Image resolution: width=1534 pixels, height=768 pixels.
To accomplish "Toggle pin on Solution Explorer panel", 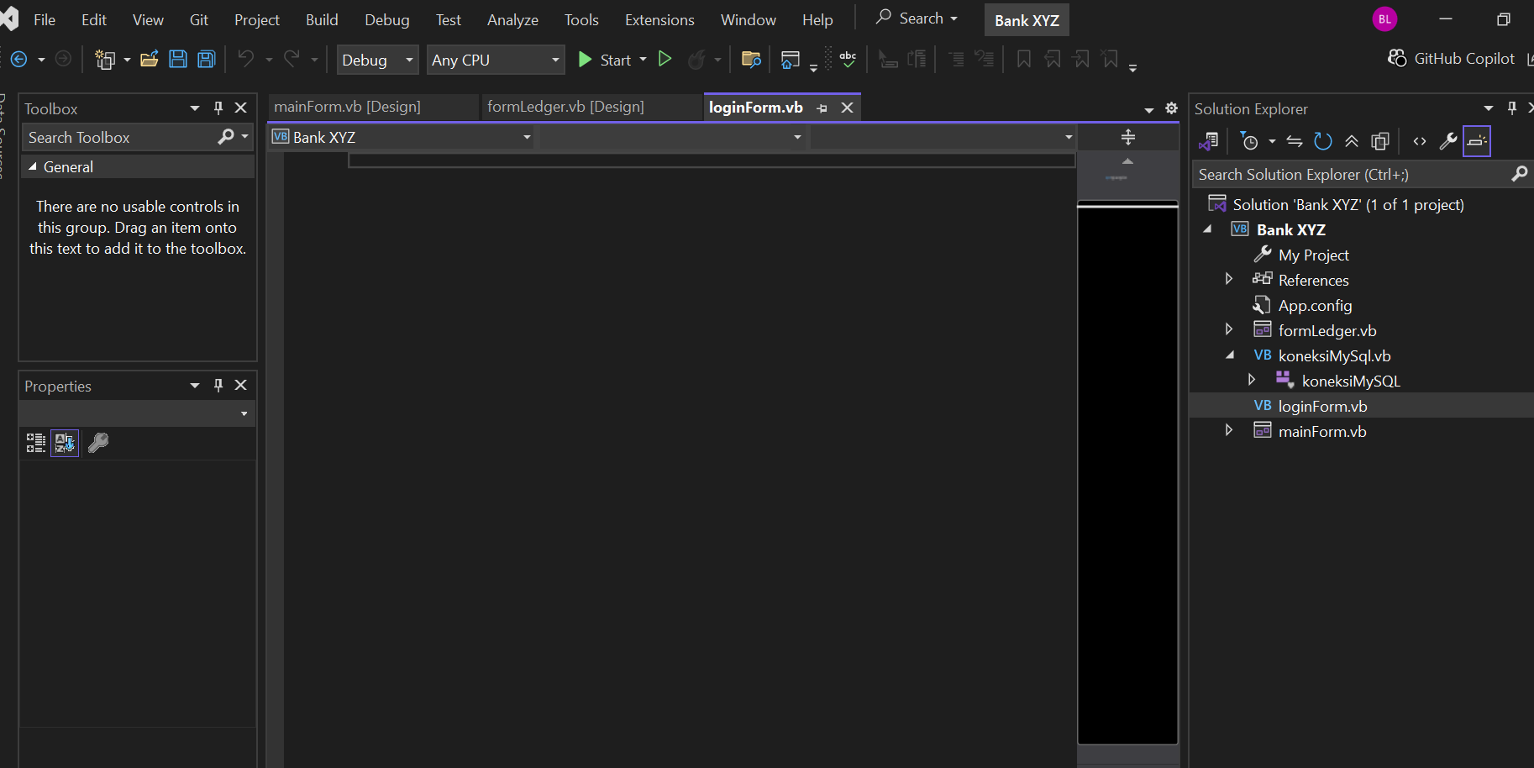I will point(1512,108).
